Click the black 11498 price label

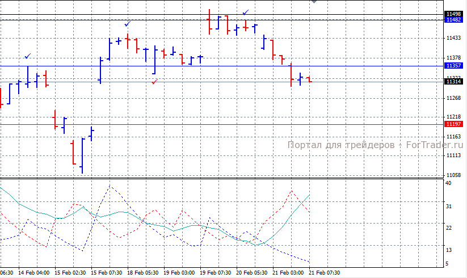point(453,14)
